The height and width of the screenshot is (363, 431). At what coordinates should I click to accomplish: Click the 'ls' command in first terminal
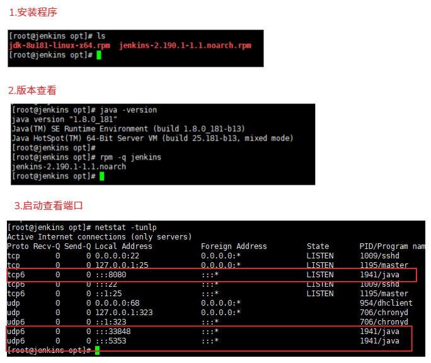[x=101, y=36]
